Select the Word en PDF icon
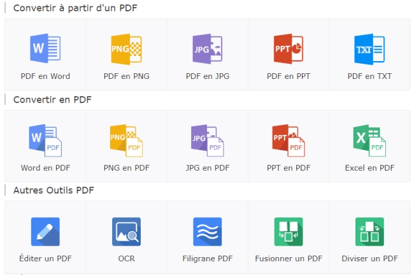 (45, 141)
